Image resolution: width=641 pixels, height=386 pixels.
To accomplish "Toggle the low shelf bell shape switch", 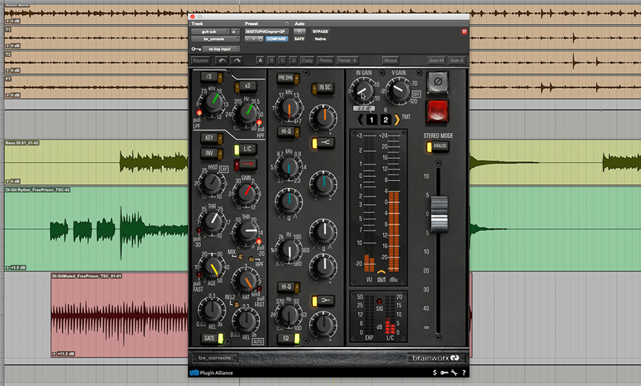I will (x=323, y=301).
